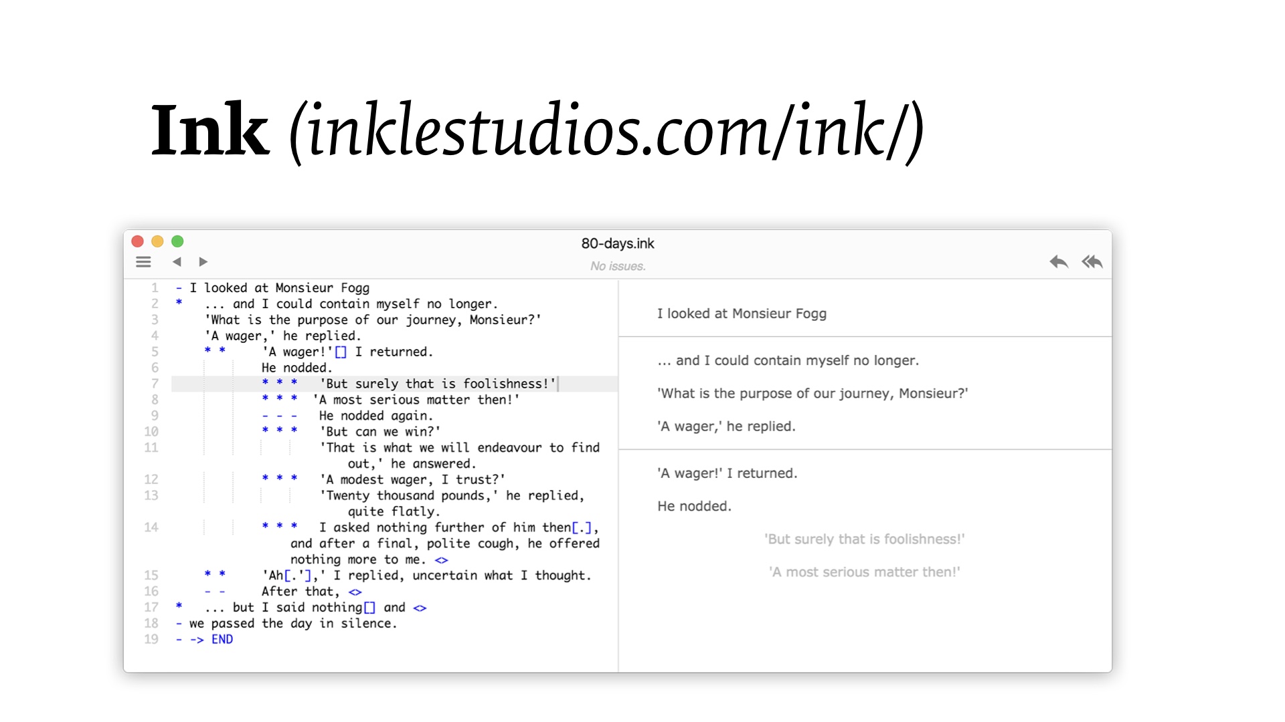1285x722 pixels.
Task: Click line number 14 in the gutter
Action: (x=151, y=527)
